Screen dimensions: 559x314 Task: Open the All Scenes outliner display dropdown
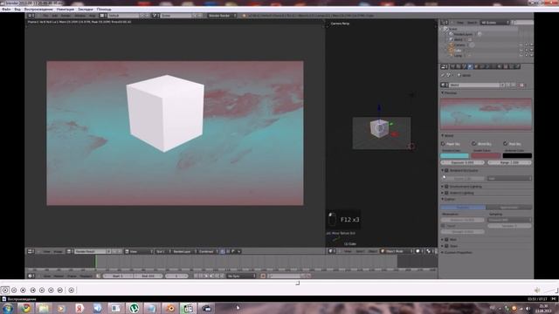click(x=495, y=23)
